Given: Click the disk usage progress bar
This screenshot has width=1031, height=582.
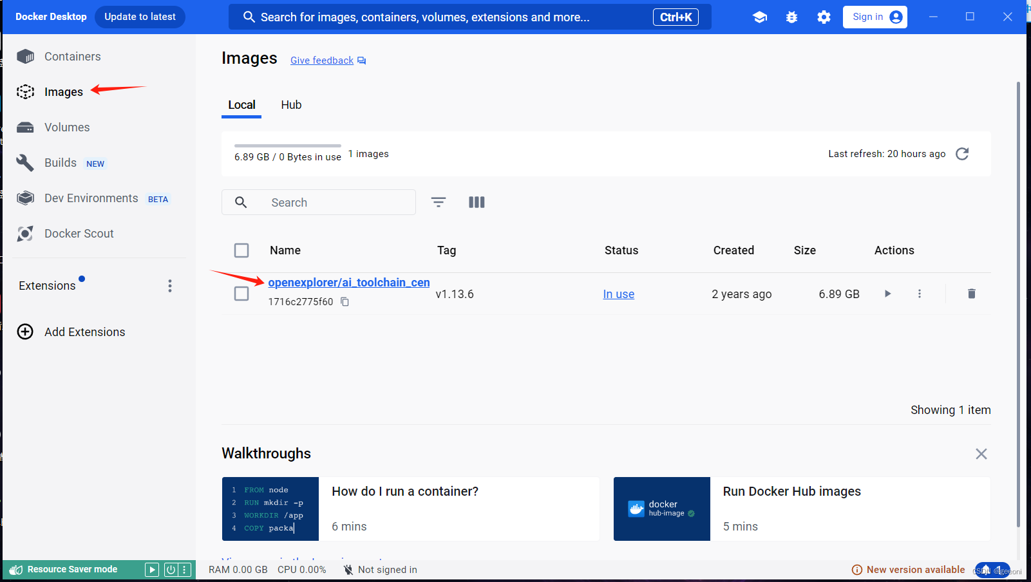Looking at the screenshot, I should pos(288,146).
